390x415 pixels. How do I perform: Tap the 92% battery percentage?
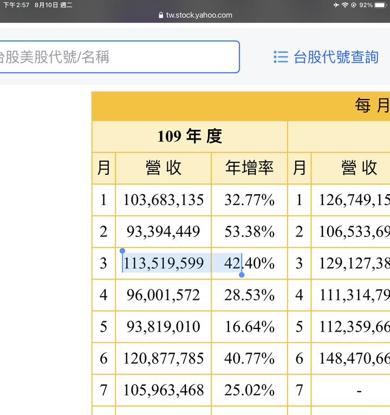point(366,5)
